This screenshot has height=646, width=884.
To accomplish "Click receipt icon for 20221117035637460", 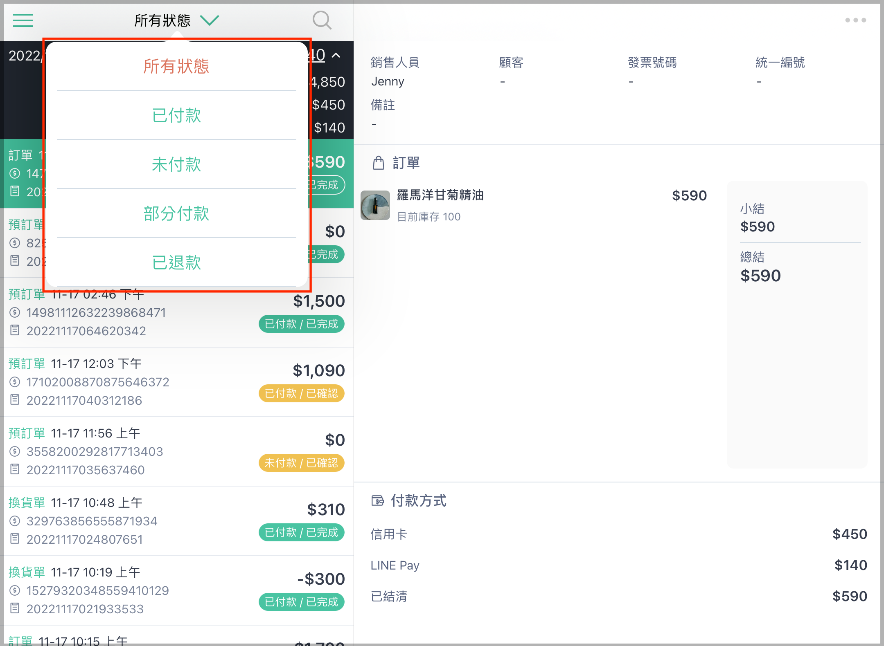I will 15,469.
